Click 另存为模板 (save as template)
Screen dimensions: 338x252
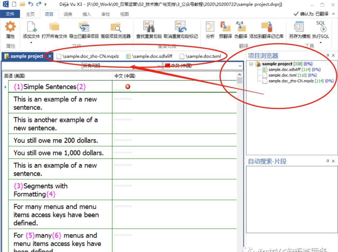click(300, 30)
